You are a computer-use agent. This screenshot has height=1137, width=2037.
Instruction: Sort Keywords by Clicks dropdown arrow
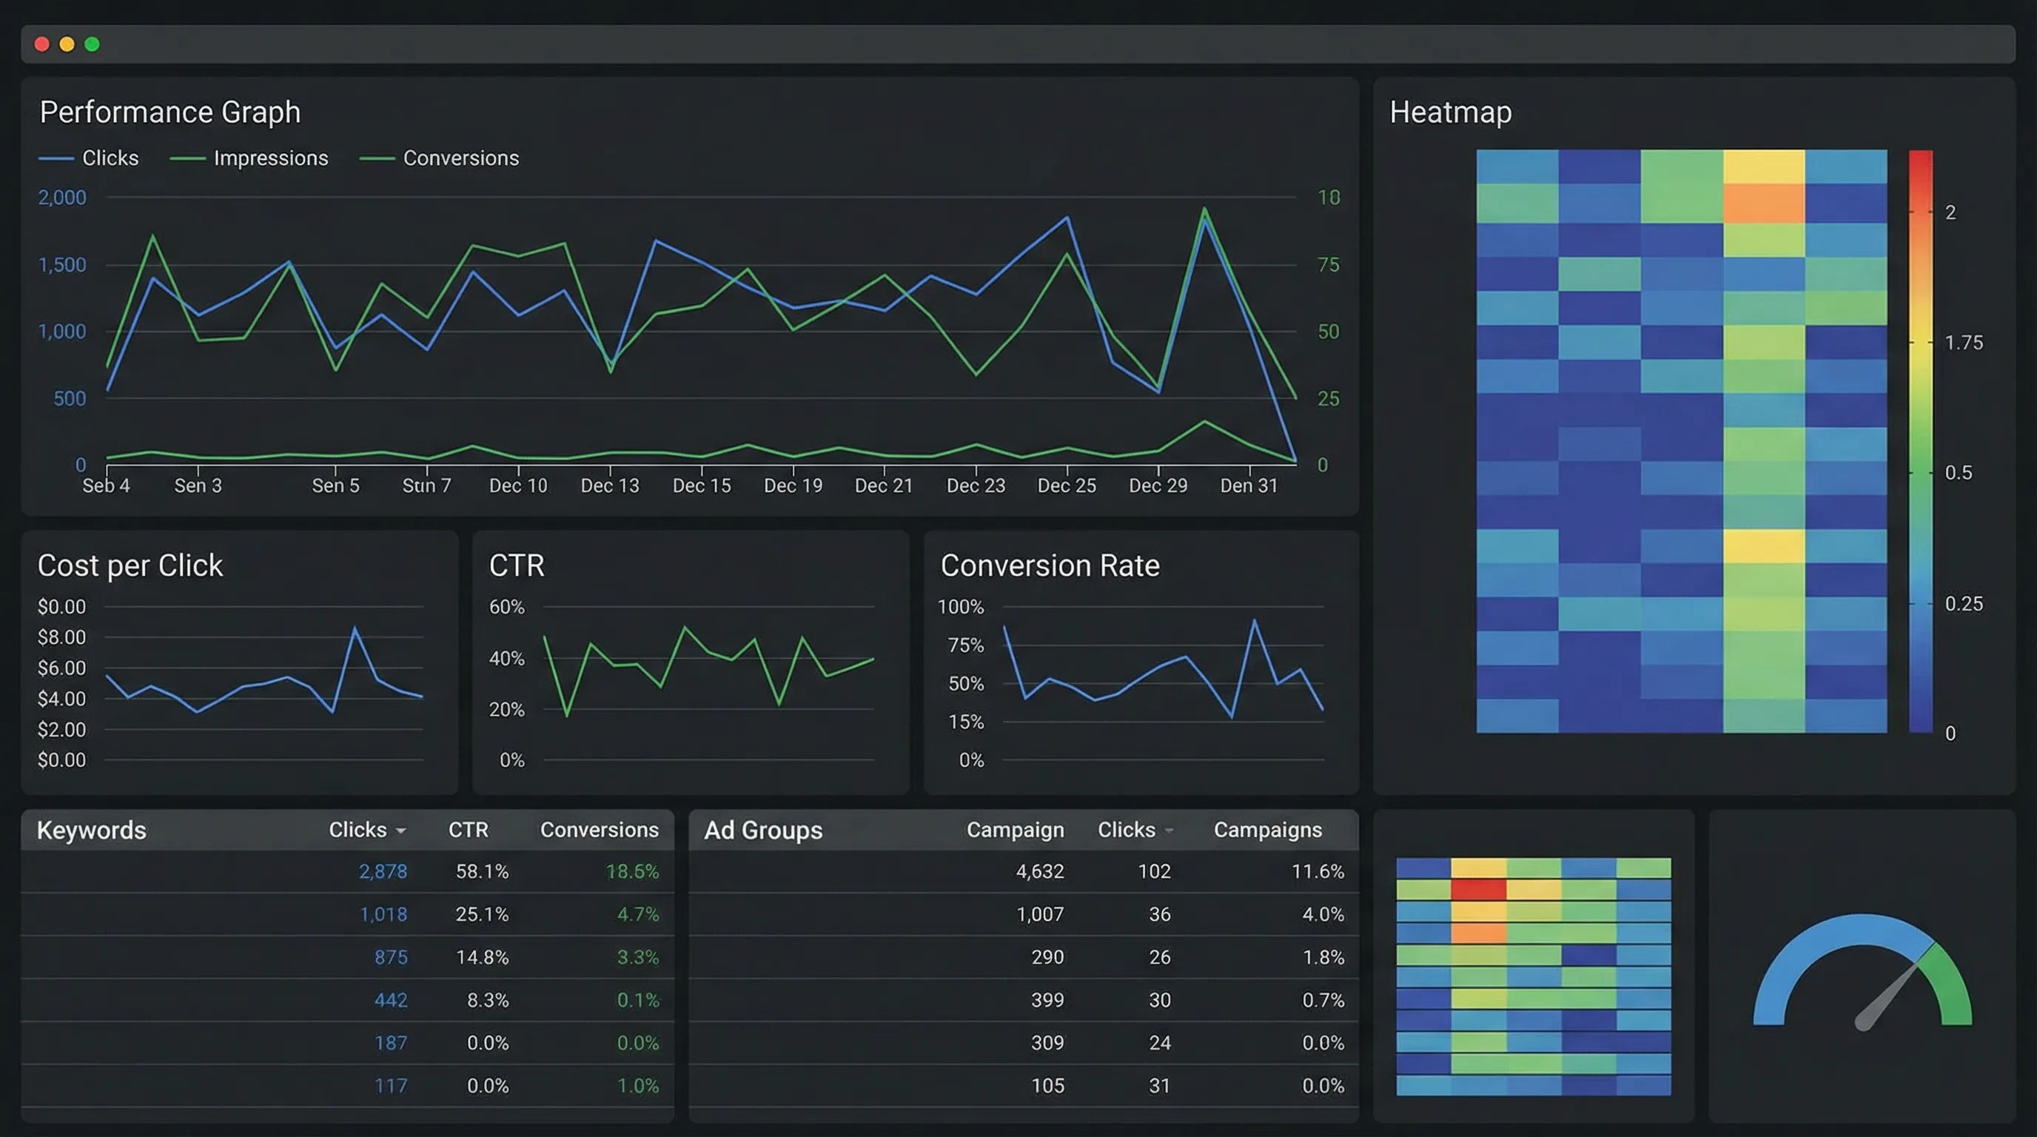[401, 831]
